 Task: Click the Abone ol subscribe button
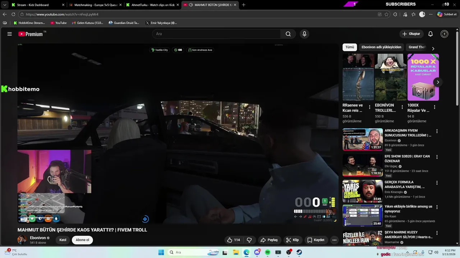coord(82,240)
